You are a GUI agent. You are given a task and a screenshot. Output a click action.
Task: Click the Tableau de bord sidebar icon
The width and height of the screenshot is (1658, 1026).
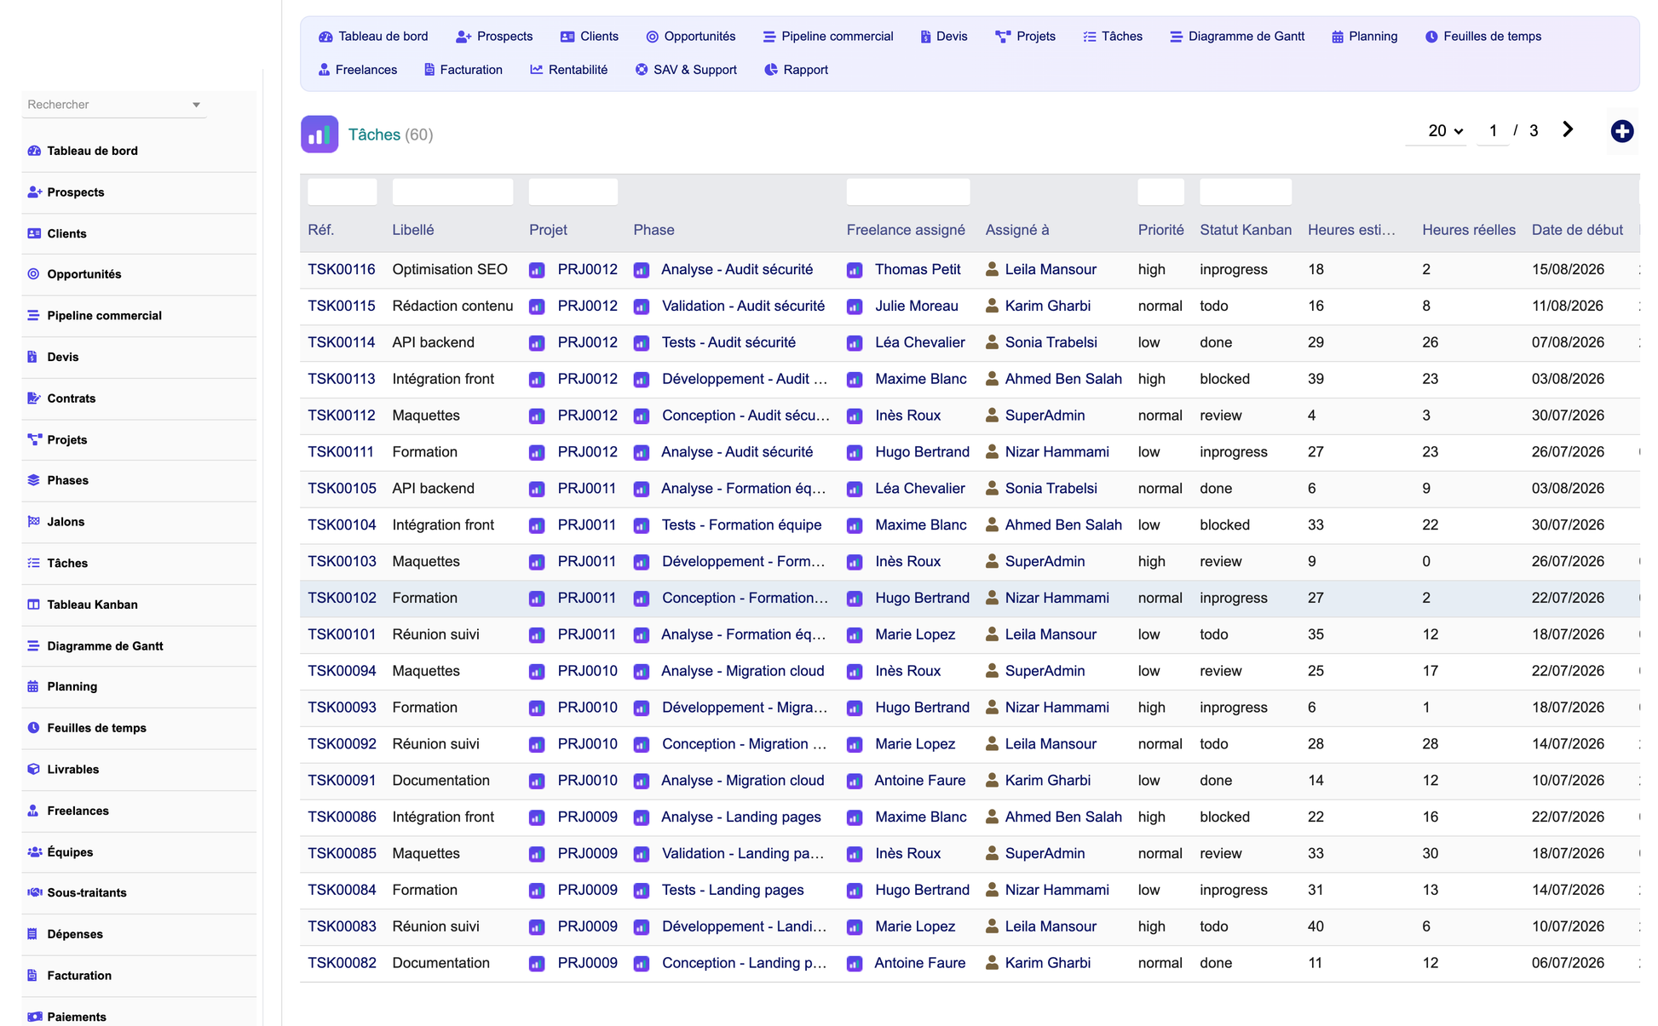[34, 151]
